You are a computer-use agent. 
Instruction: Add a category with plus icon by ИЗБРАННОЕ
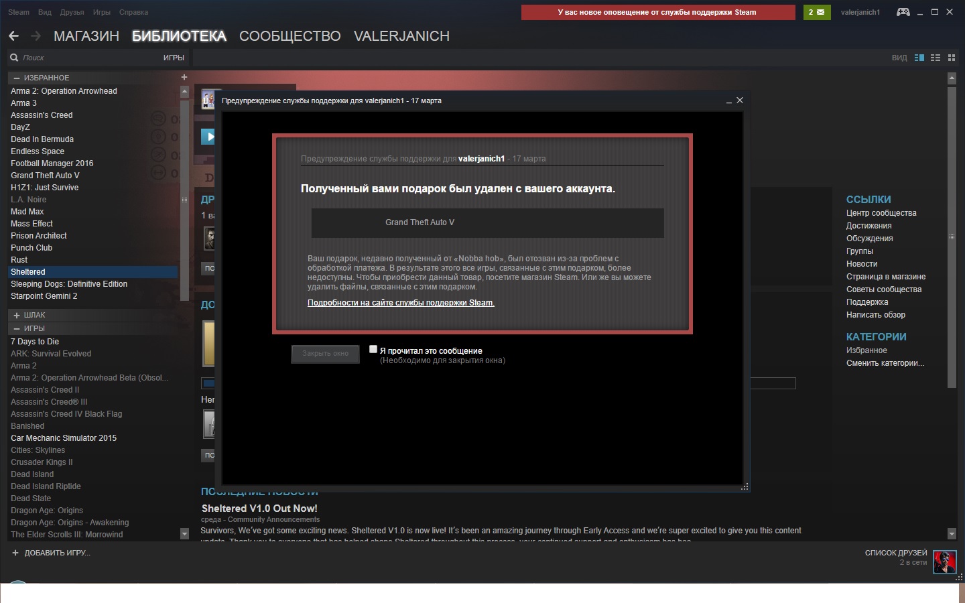(x=184, y=77)
